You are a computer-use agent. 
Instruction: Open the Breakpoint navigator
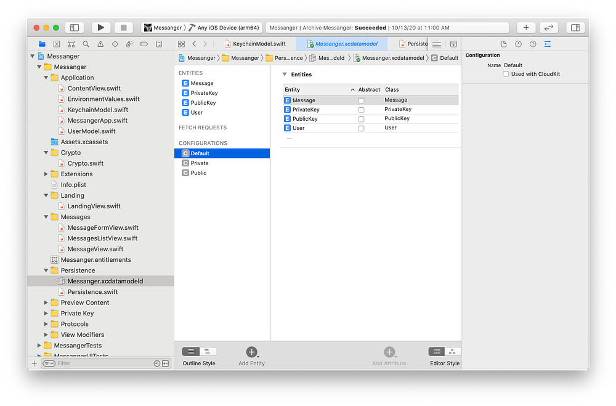click(x=144, y=44)
